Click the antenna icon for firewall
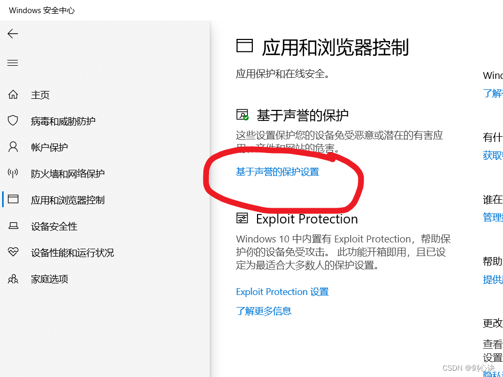Screen dimensions: 503x377 click(x=13, y=174)
